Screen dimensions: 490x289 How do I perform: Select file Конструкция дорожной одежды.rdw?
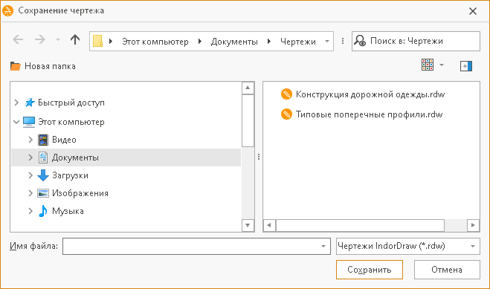(363, 94)
